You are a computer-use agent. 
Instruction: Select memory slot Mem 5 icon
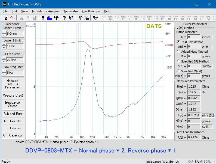coord(130,18)
